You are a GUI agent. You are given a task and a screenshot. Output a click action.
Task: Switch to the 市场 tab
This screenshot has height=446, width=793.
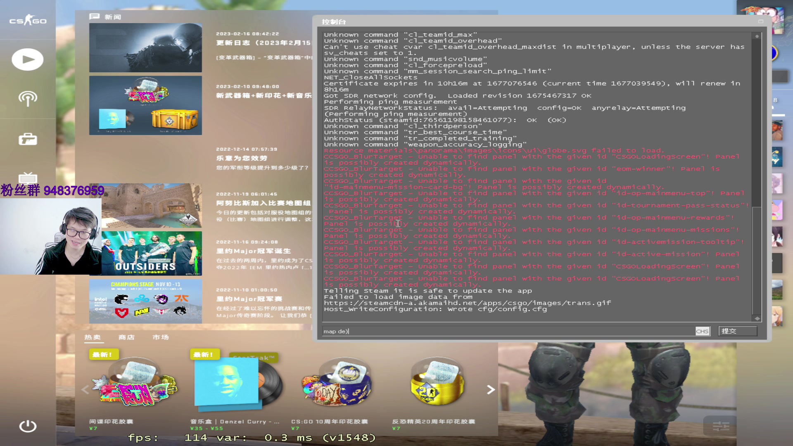point(161,337)
